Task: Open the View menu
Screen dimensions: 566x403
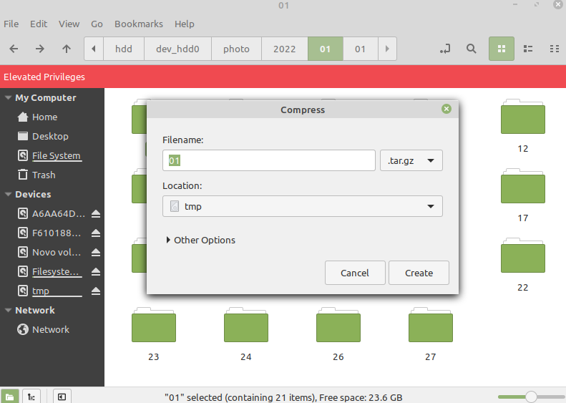Action: 69,24
